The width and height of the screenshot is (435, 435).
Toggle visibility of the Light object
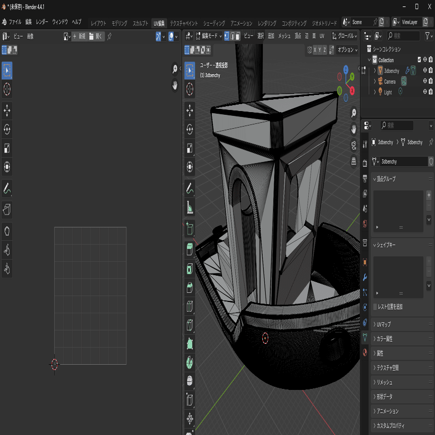pyautogui.click(x=424, y=92)
